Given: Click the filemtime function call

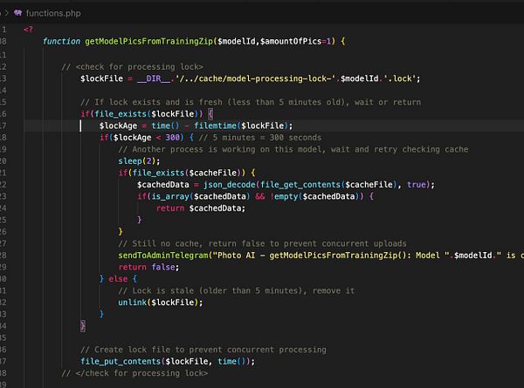Looking at the screenshot, I should tap(217, 126).
